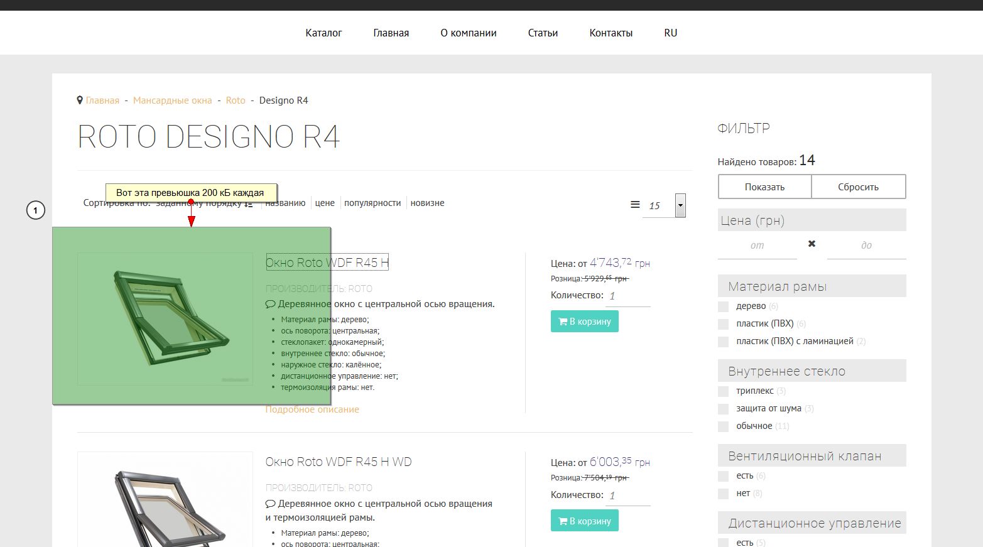Sort products by заданному порядку
This screenshot has height=547, width=983.
(x=198, y=203)
